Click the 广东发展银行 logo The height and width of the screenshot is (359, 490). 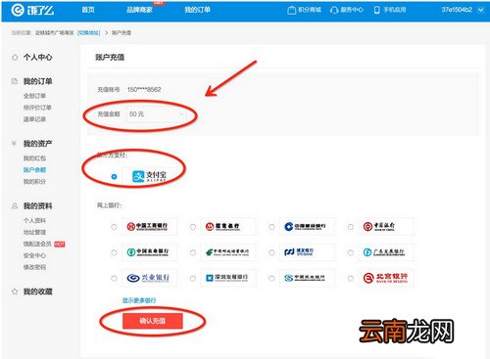coord(384,252)
